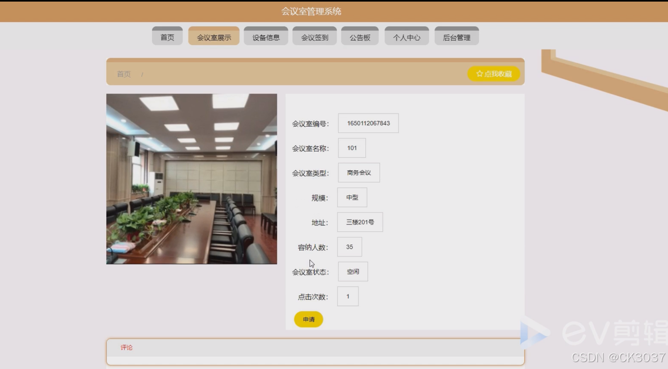Open the 评论 comments section header
This screenshot has height=369, width=668.
(x=127, y=347)
